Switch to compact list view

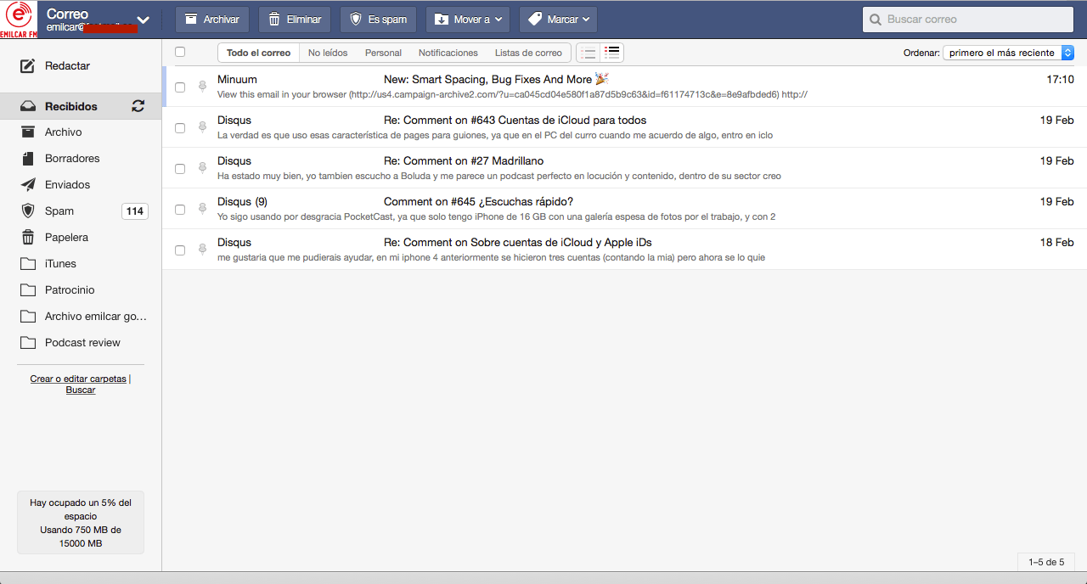[x=588, y=52]
